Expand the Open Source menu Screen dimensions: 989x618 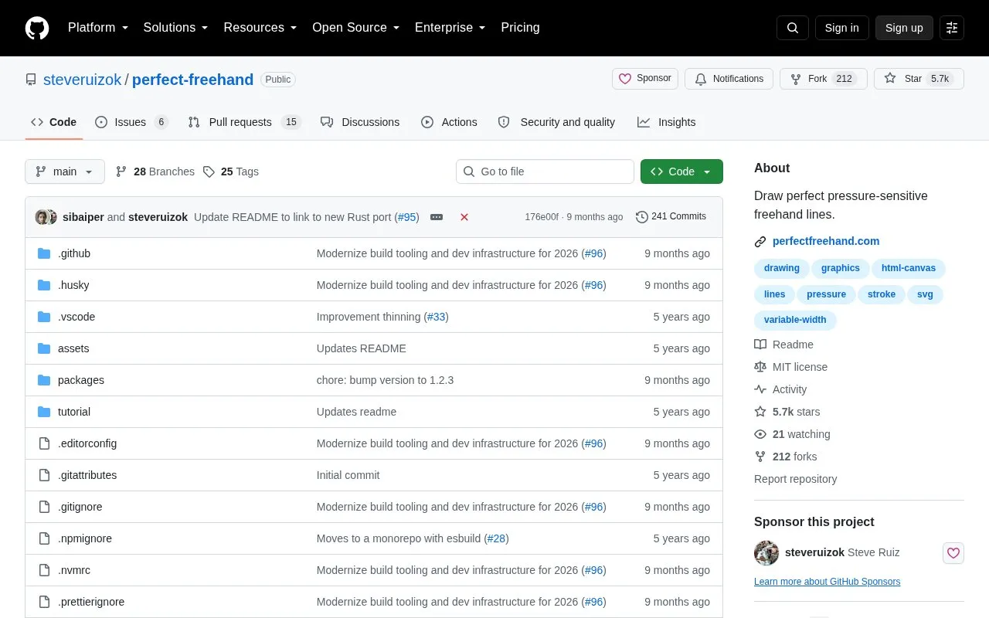(355, 28)
